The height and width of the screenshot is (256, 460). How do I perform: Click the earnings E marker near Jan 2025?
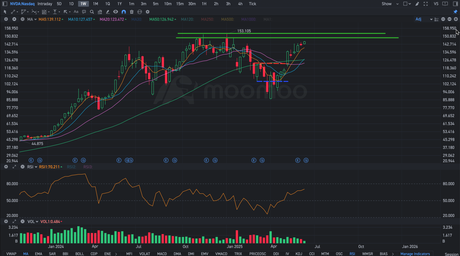coord(254,160)
